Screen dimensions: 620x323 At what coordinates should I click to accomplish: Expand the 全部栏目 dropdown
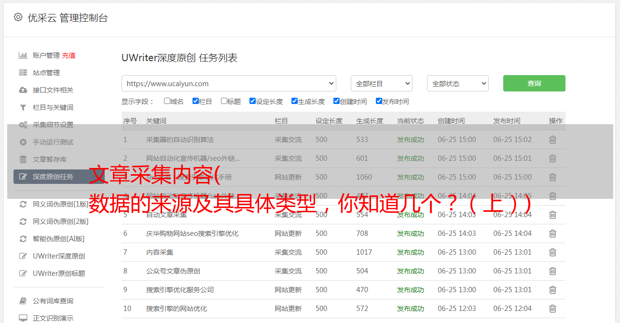tap(381, 83)
